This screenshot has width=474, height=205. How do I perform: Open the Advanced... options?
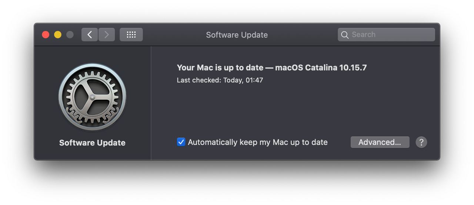(380, 142)
